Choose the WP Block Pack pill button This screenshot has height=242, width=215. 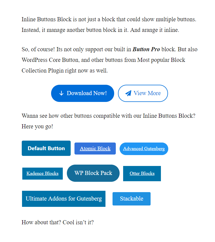(93, 173)
